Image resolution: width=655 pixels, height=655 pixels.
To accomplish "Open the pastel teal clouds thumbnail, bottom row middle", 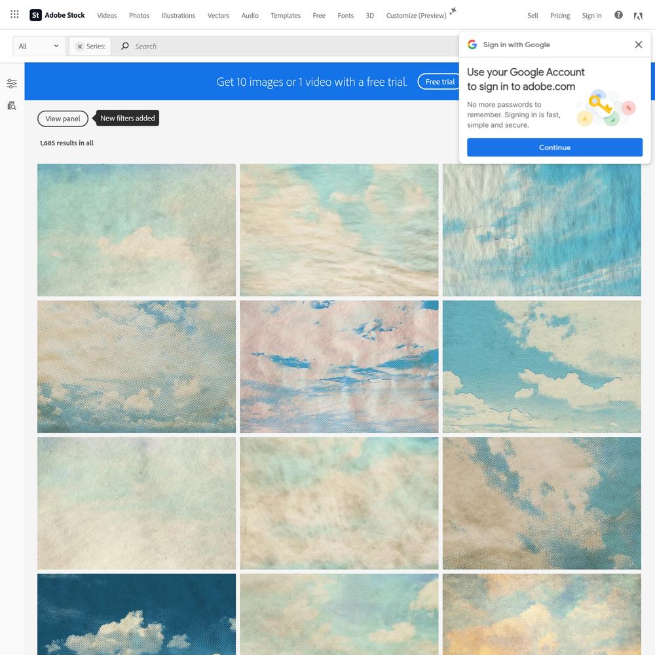I will click(x=339, y=614).
